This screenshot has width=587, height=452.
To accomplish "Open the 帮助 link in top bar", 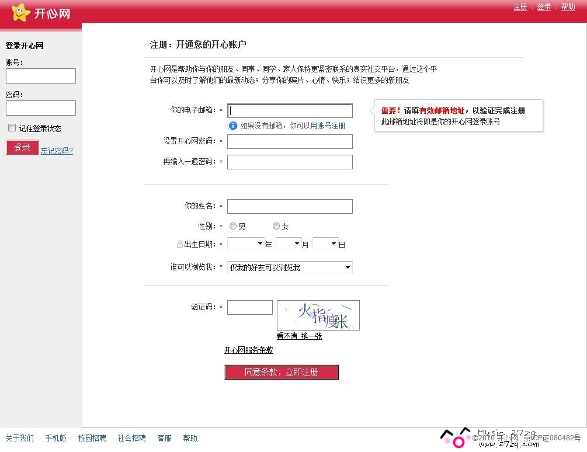I will click(568, 7).
